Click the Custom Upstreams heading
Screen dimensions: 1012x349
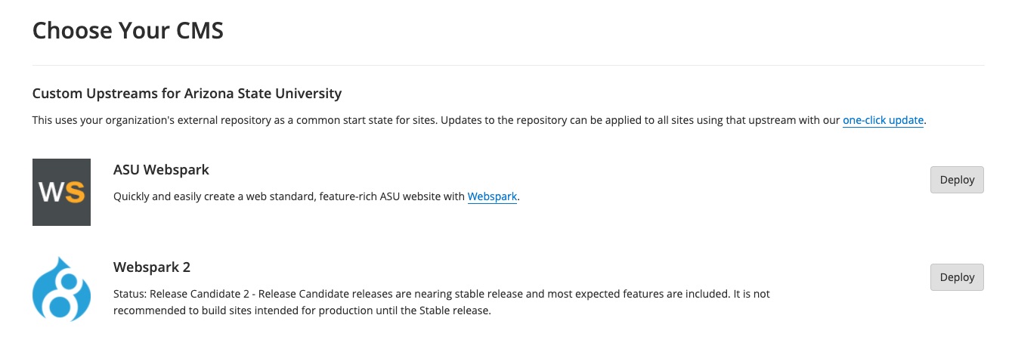(x=187, y=94)
